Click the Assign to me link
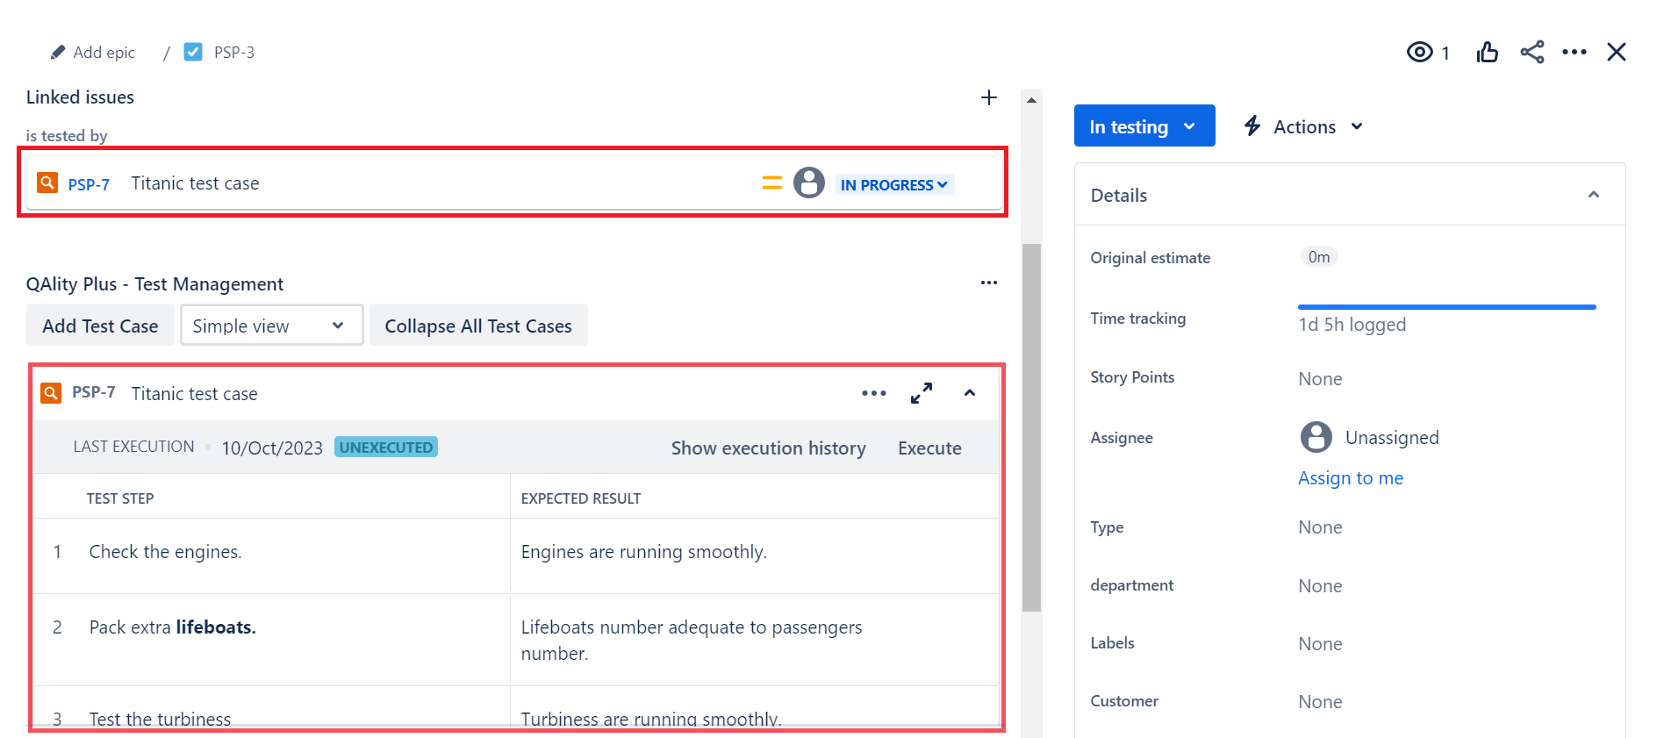This screenshot has width=1657, height=738. [x=1351, y=478]
